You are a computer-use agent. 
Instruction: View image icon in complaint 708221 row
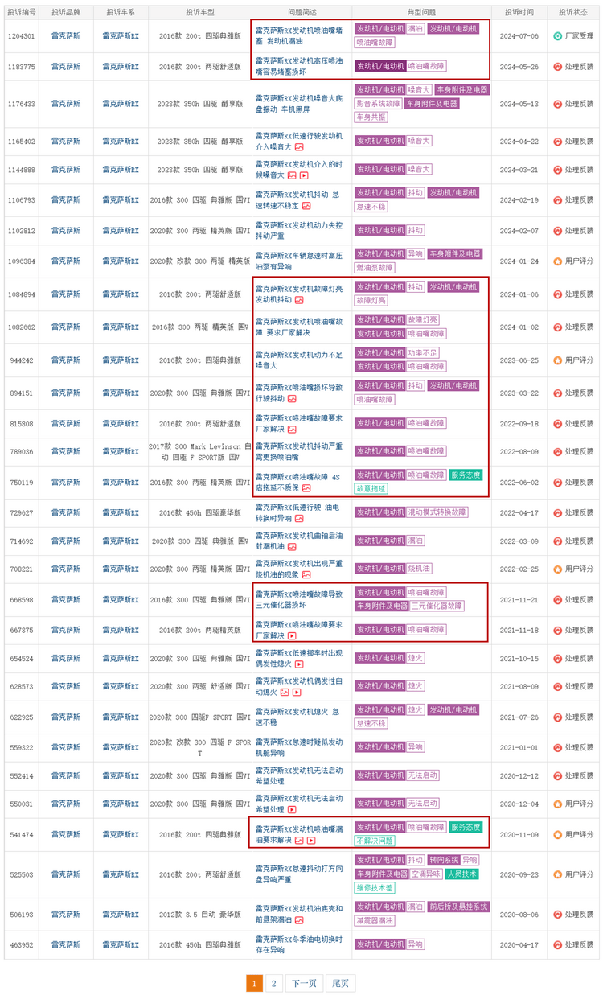pos(308,574)
